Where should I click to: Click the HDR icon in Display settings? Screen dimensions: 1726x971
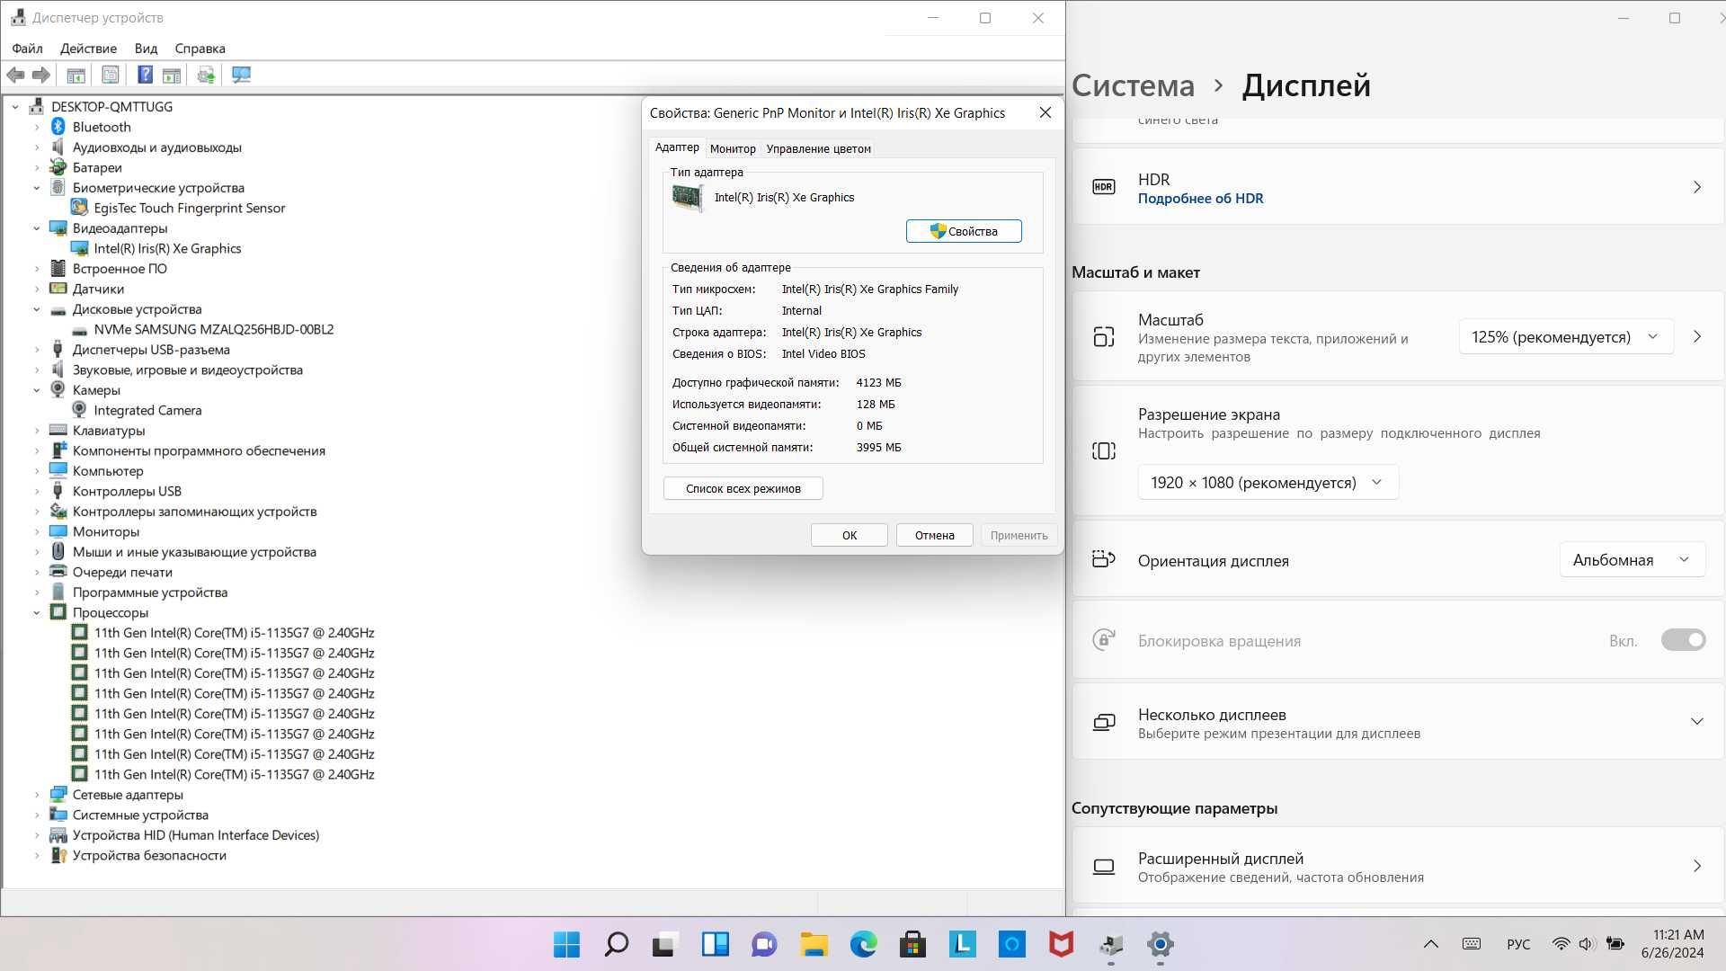1104,187
